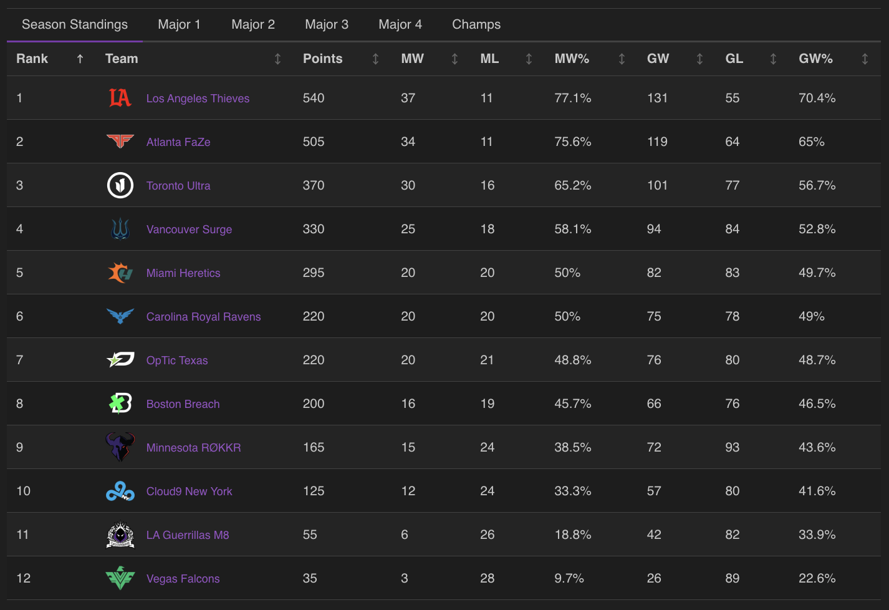Click the Los Angeles Thieves logo icon
889x610 pixels.
click(x=120, y=98)
